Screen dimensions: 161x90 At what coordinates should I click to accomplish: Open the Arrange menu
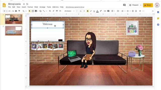43,7
